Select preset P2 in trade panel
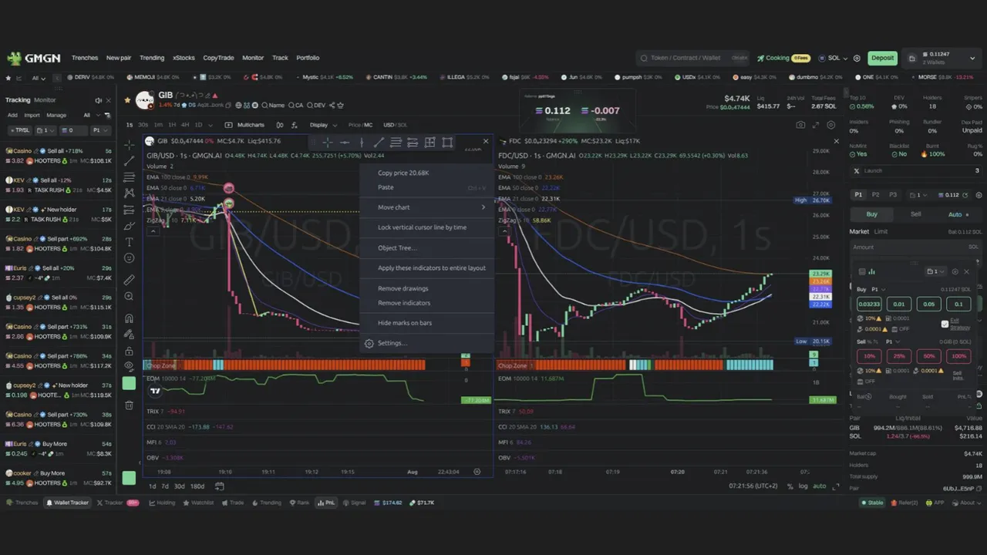Viewport: 987px width, 555px height. coord(875,195)
